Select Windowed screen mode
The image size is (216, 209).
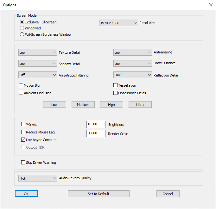tap(22, 28)
